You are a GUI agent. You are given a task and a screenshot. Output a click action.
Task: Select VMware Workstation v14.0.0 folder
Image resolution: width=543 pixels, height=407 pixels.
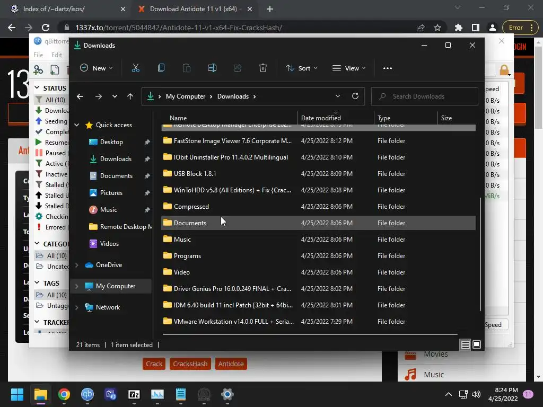tap(318, 322)
